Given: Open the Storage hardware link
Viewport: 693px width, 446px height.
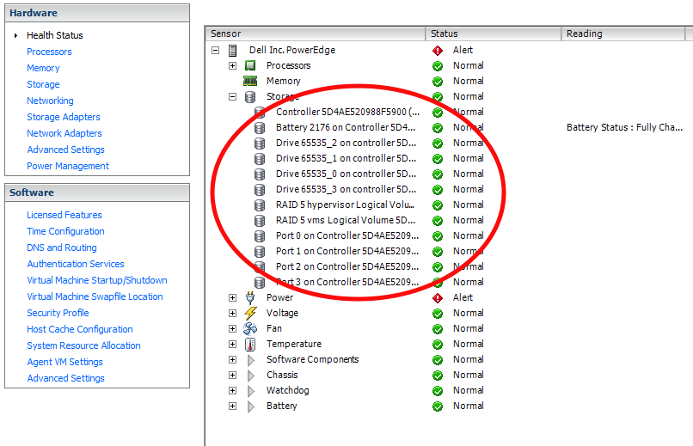Looking at the screenshot, I should click(43, 84).
